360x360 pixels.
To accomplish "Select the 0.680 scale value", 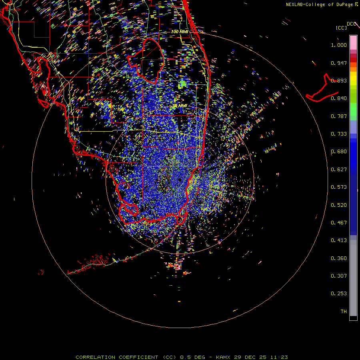I will tap(339, 152).
